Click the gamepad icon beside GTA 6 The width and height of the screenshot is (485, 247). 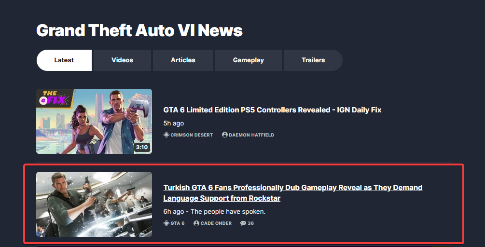pyautogui.click(x=166, y=223)
